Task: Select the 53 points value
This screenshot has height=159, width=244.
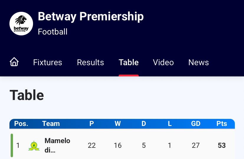Action: pyautogui.click(x=222, y=145)
